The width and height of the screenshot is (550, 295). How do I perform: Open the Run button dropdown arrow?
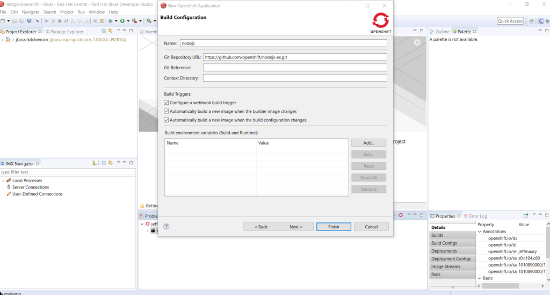(128, 21)
